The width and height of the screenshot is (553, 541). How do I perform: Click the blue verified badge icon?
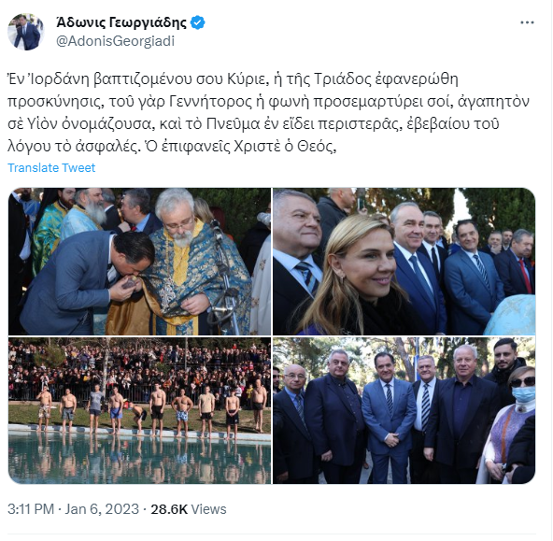click(197, 23)
